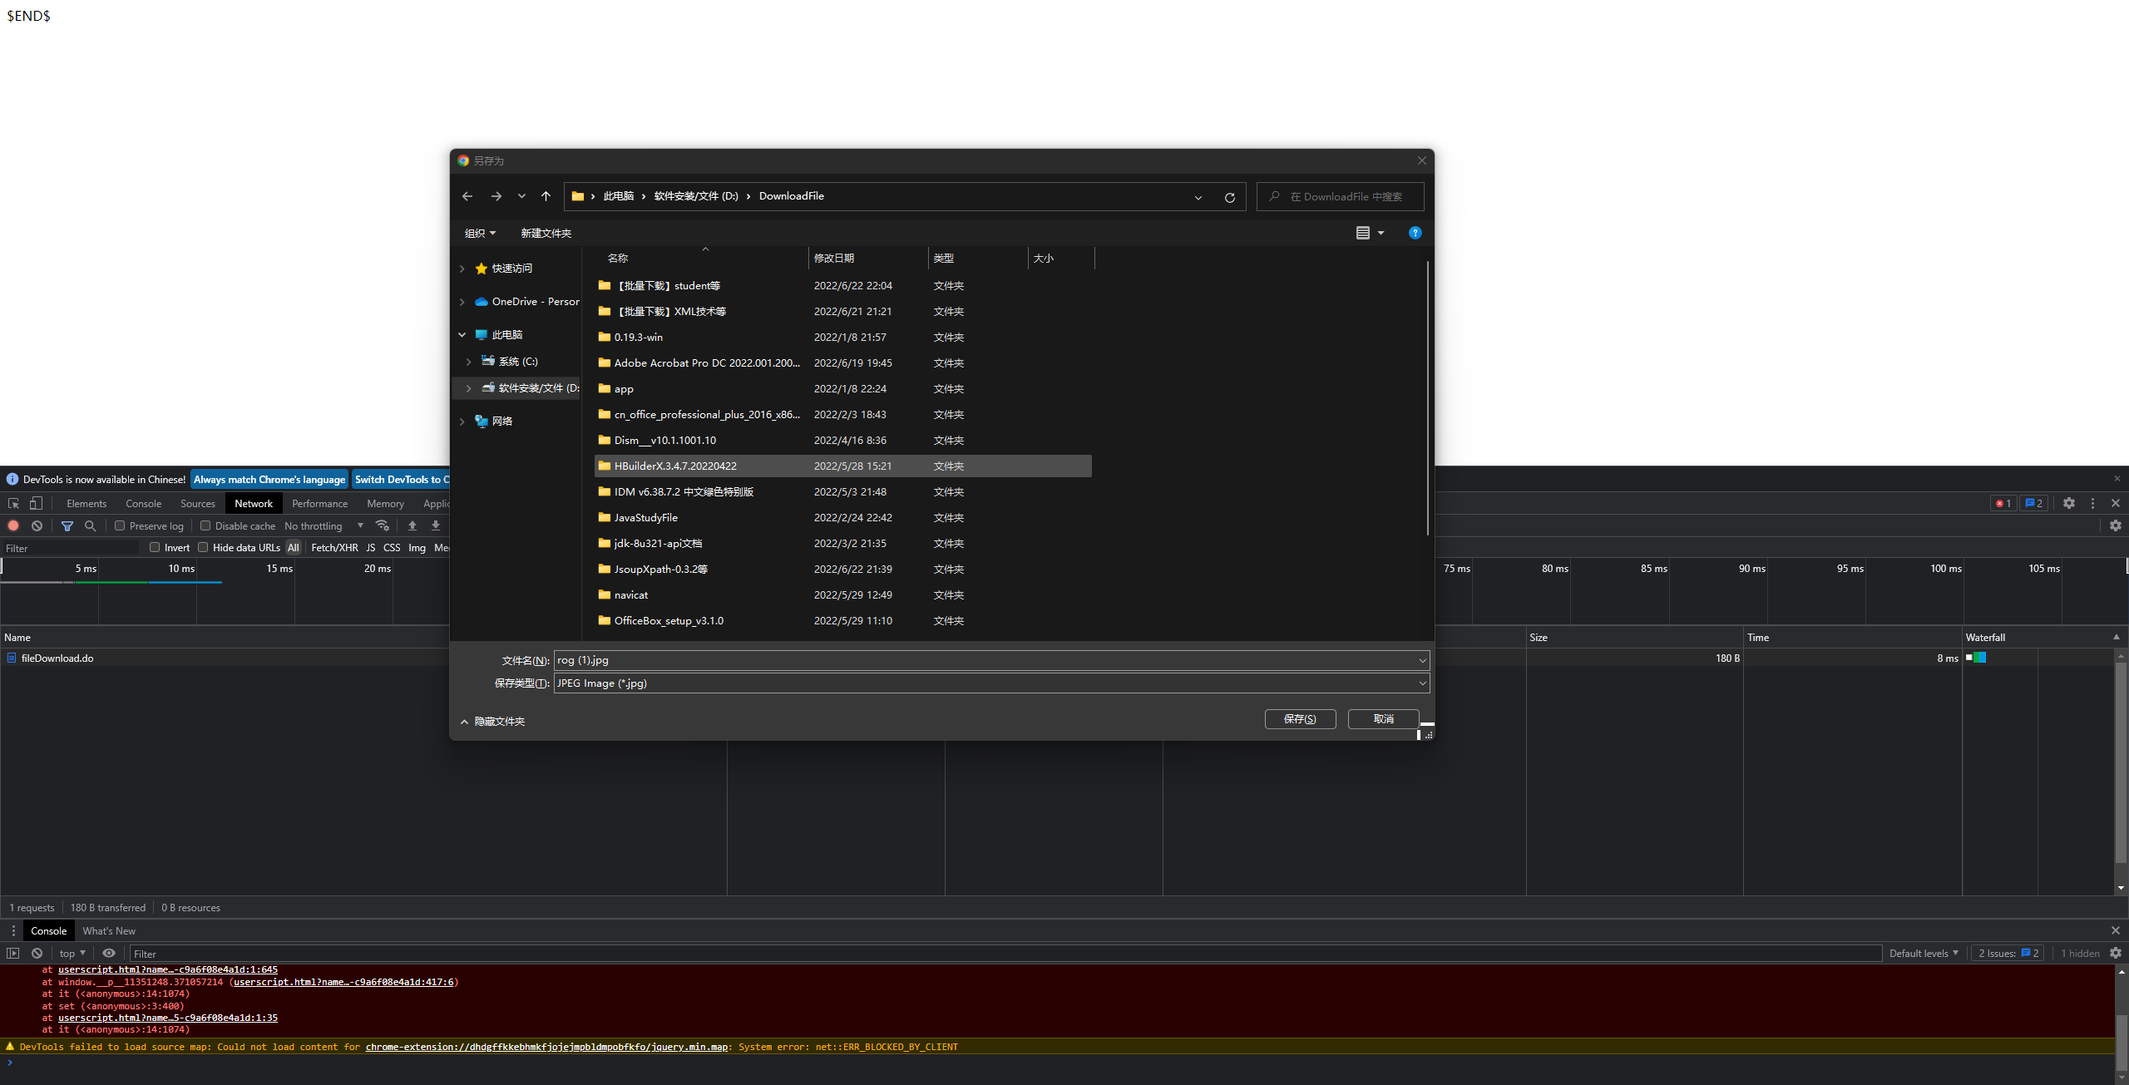
Task: Toggle the network filter funnel icon
Action: point(67,525)
